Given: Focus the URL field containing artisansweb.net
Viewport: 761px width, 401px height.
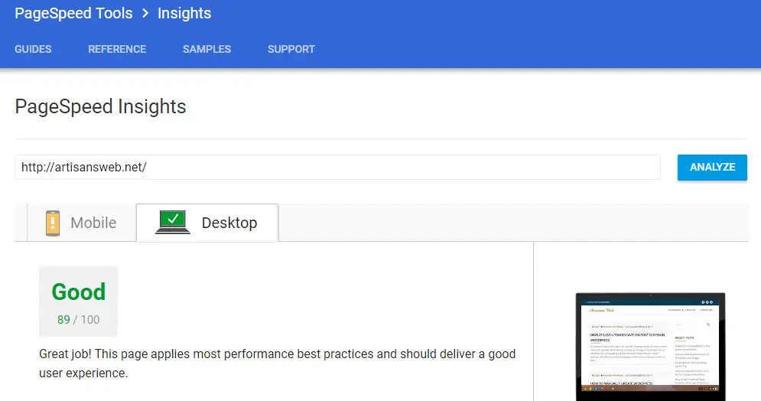Looking at the screenshot, I should click(x=337, y=167).
